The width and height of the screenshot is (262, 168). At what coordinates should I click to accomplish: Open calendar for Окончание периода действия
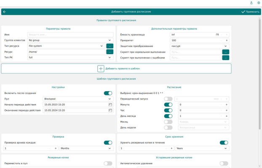[x=110, y=110]
